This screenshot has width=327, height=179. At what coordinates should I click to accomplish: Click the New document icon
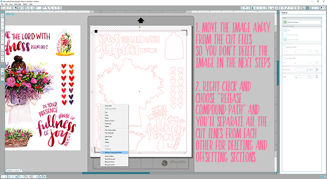[2, 8]
